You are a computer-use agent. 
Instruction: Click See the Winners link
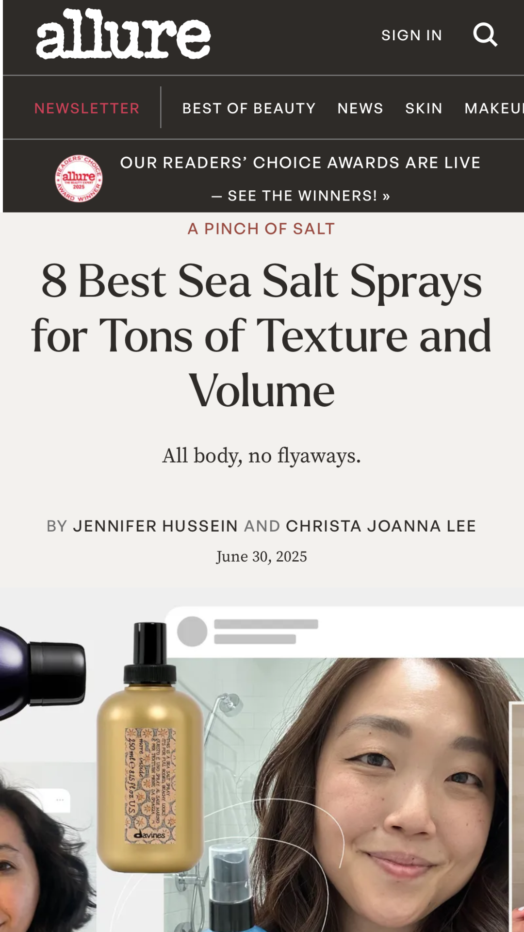click(x=301, y=196)
